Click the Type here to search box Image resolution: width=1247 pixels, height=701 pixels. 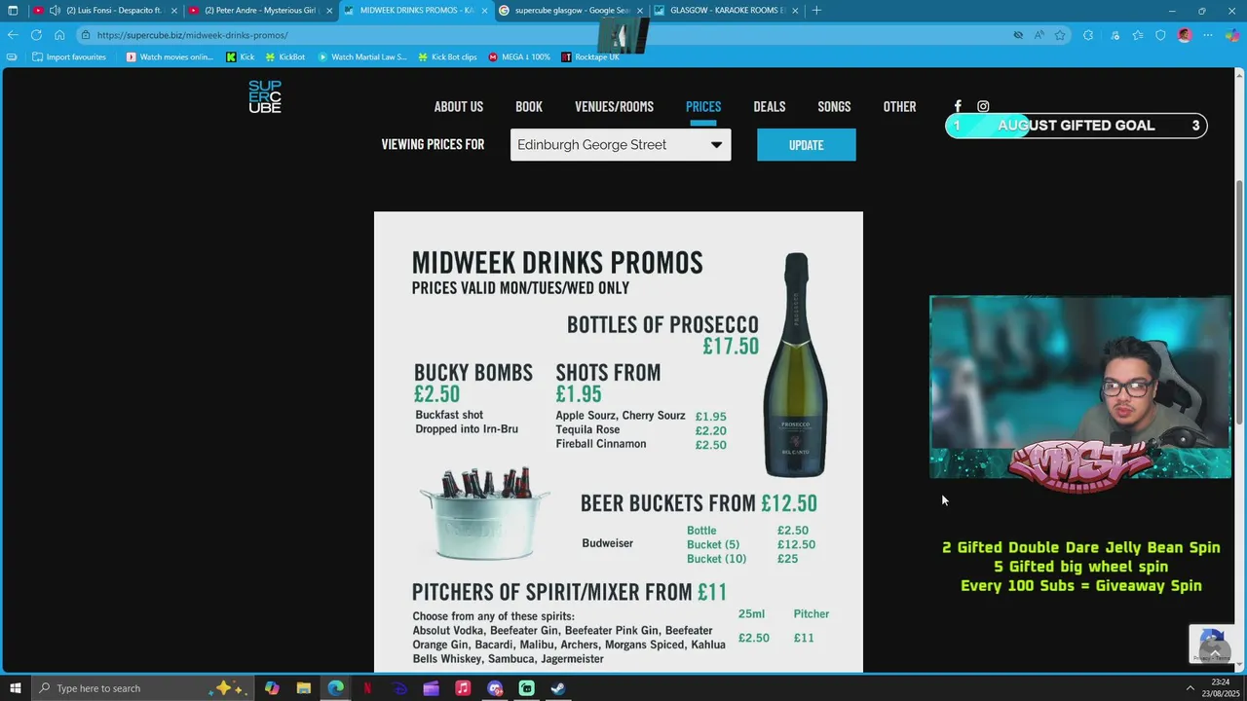(143, 688)
